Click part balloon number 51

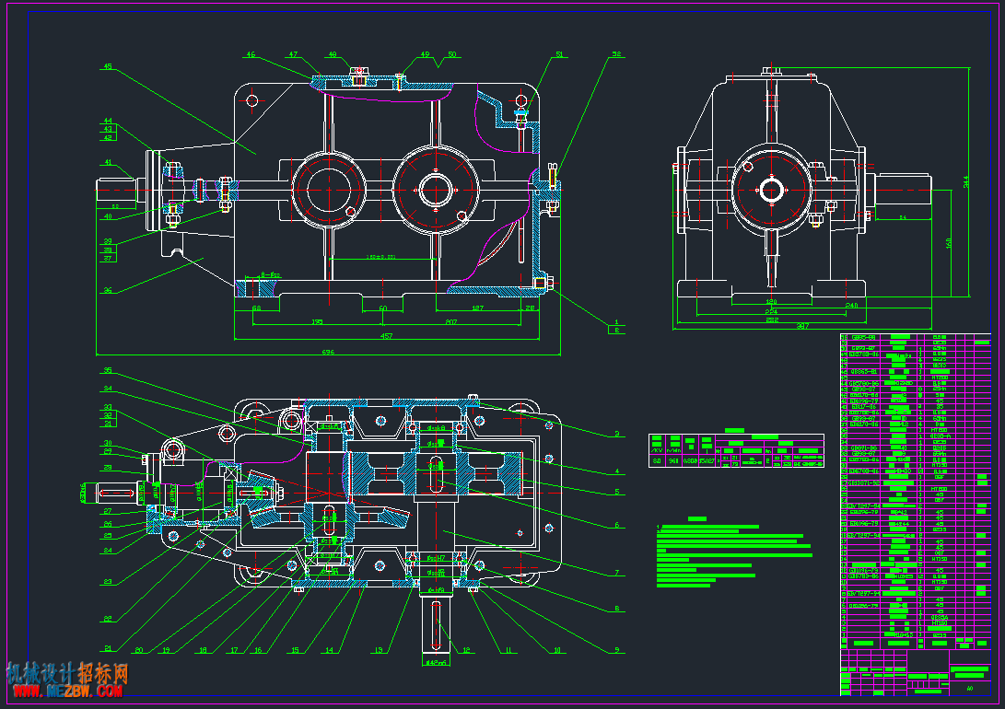tap(559, 54)
